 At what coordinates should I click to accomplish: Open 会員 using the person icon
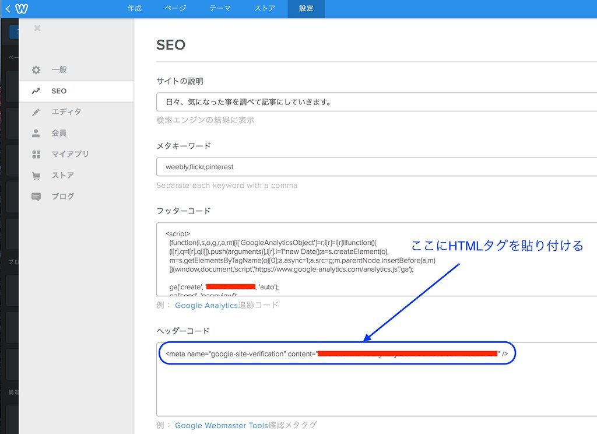point(36,133)
